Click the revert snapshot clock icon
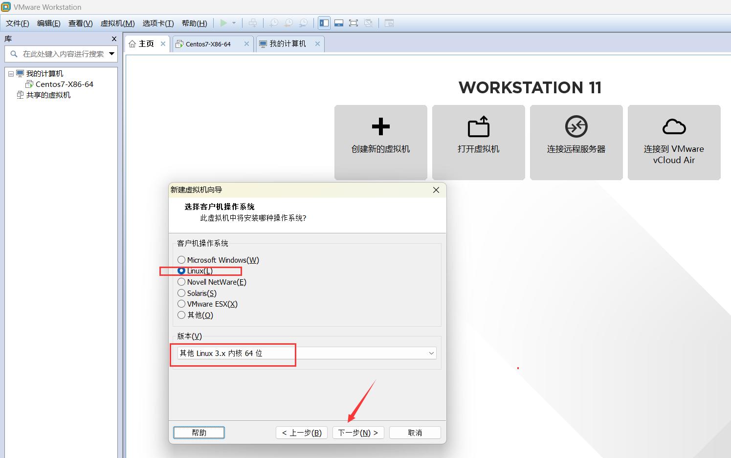 coord(288,23)
